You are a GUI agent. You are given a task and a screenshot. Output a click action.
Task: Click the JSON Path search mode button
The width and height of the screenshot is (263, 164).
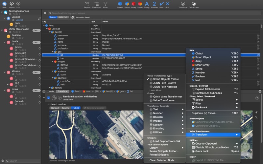[x=63, y=17]
